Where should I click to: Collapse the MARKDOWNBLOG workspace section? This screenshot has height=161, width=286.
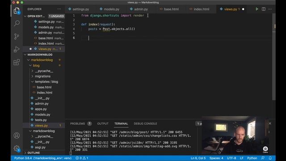25,55
